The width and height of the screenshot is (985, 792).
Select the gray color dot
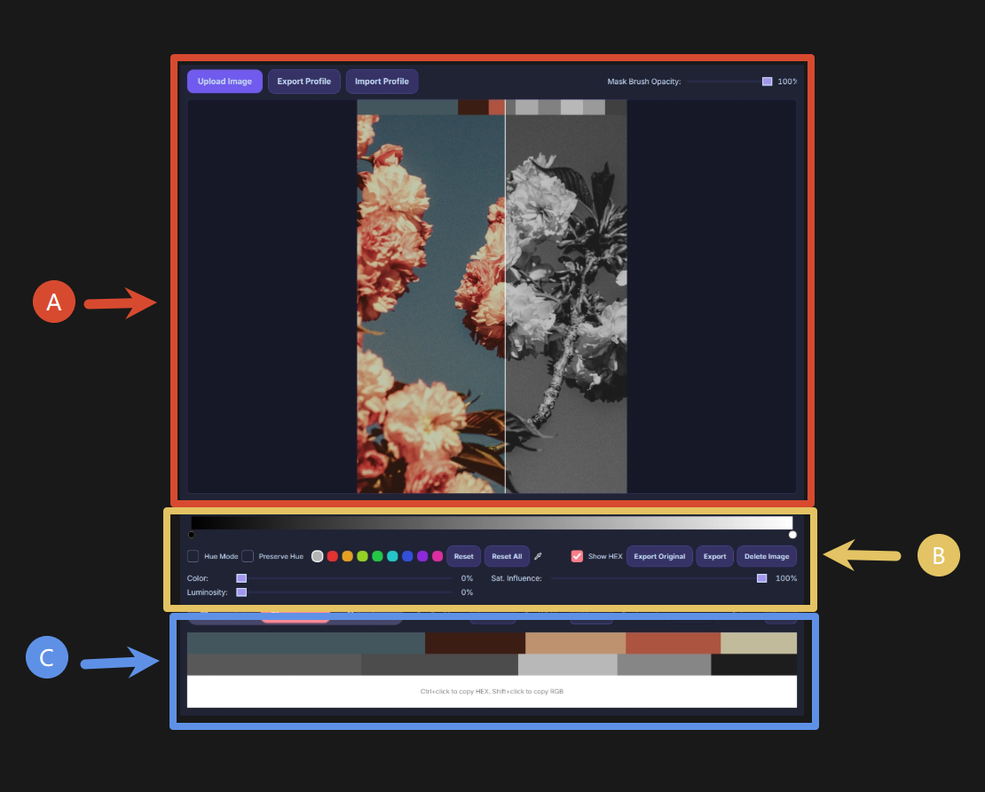point(317,556)
